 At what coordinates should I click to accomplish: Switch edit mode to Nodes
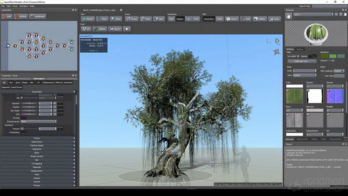pos(220,19)
